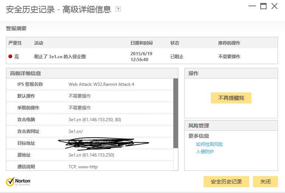Select 源地址 value 3e1.cn (61.146.153.250)

click(91, 155)
